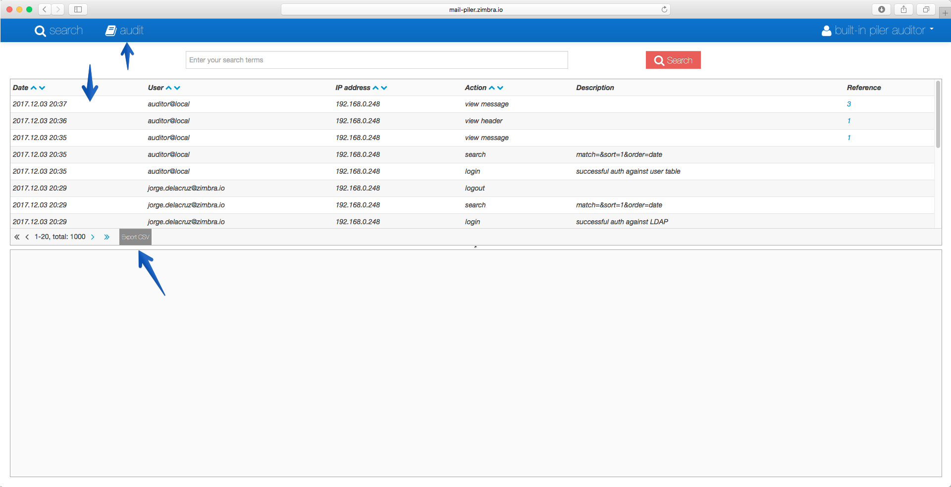
Task: Open the search page from navbar
Action: (x=58, y=31)
